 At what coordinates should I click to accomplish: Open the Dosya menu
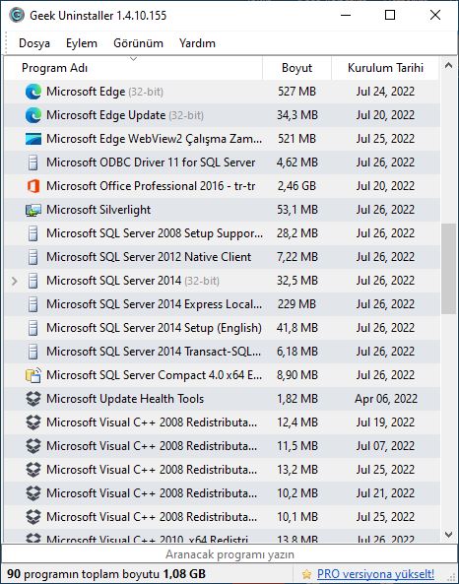click(34, 43)
